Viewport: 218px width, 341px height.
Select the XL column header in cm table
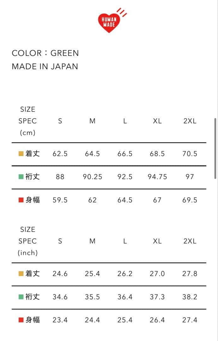[x=157, y=121]
